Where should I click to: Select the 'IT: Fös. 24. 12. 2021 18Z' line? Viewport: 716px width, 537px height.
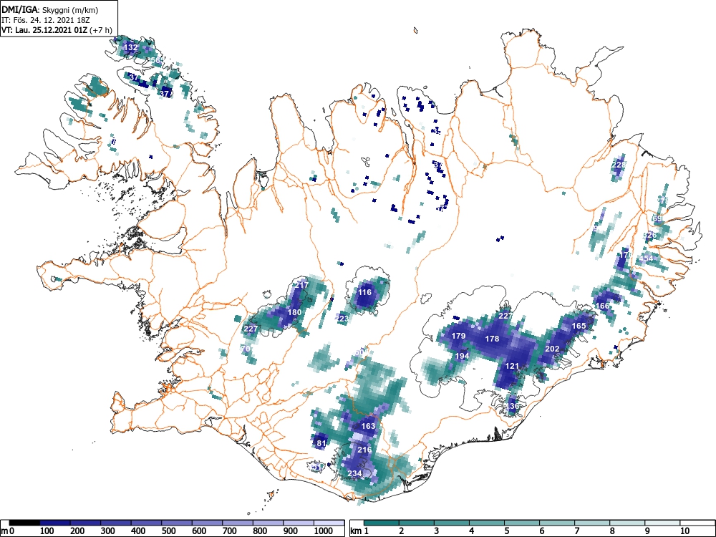[x=46, y=20]
